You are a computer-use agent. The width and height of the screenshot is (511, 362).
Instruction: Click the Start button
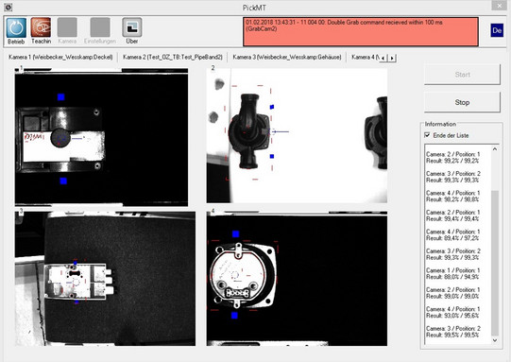[462, 75]
